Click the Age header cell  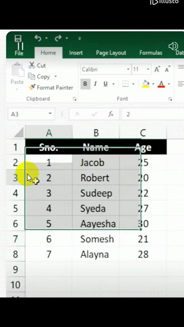pos(143,147)
